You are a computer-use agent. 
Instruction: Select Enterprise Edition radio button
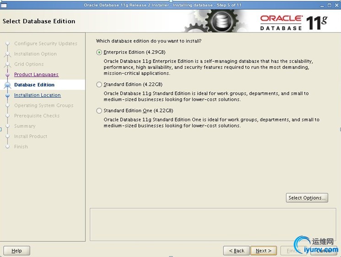coord(99,52)
